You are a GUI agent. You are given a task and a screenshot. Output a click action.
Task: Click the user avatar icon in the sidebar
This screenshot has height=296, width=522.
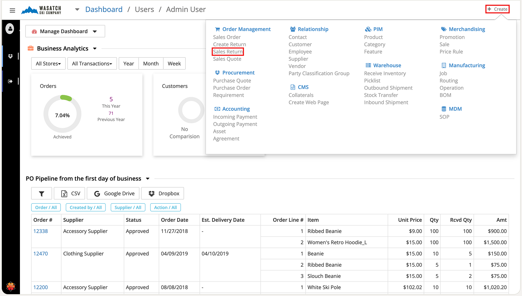click(x=10, y=28)
